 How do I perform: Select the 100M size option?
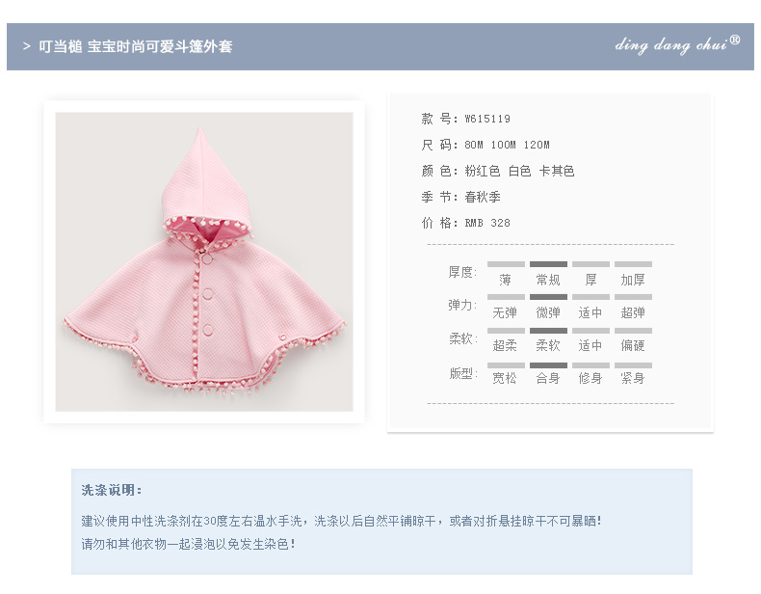click(503, 145)
